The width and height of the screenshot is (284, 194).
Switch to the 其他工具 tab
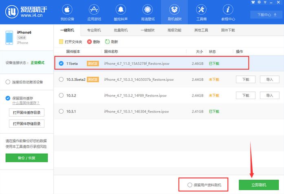[x=201, y=30]
